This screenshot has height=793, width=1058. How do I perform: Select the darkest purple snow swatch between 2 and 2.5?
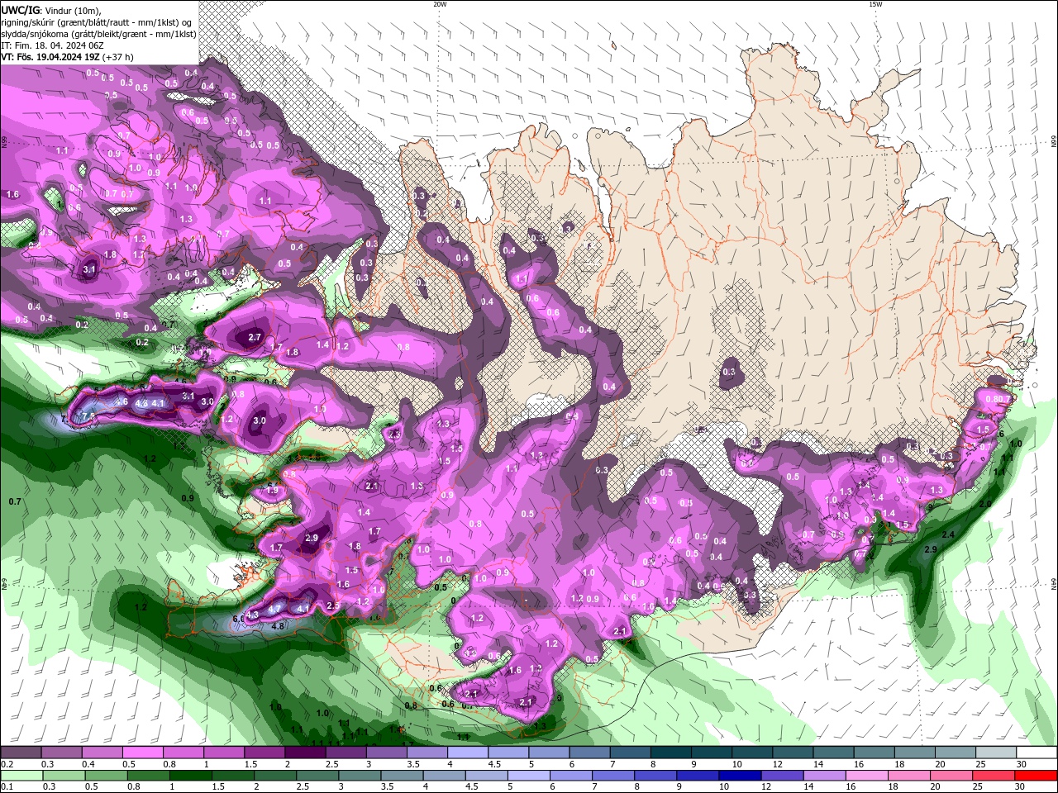point(305,753)
